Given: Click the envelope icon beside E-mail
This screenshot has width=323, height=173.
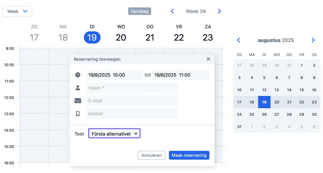Looking at the screenshot, I should coord(78,101).
